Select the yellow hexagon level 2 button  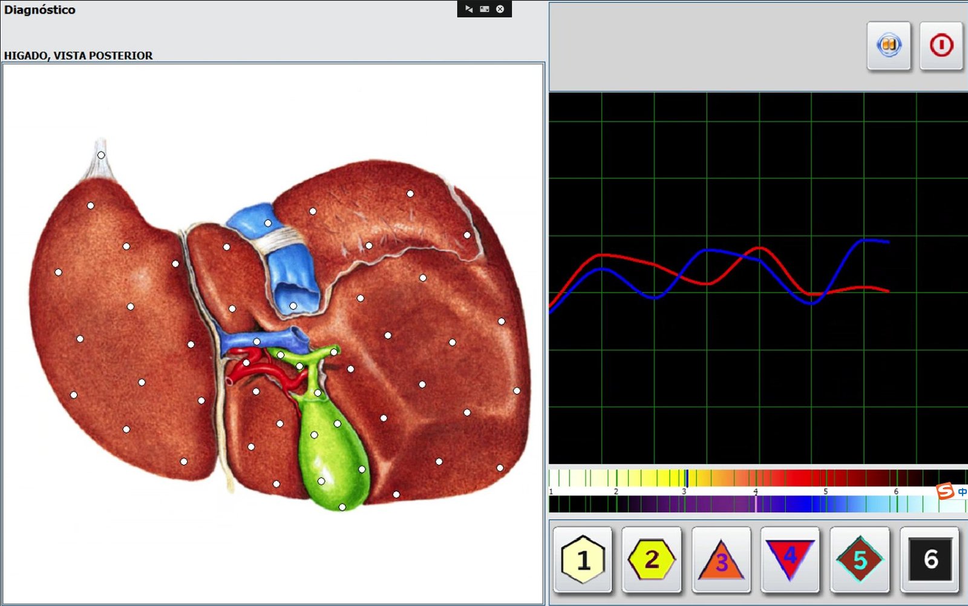click(x=652, y=559)
